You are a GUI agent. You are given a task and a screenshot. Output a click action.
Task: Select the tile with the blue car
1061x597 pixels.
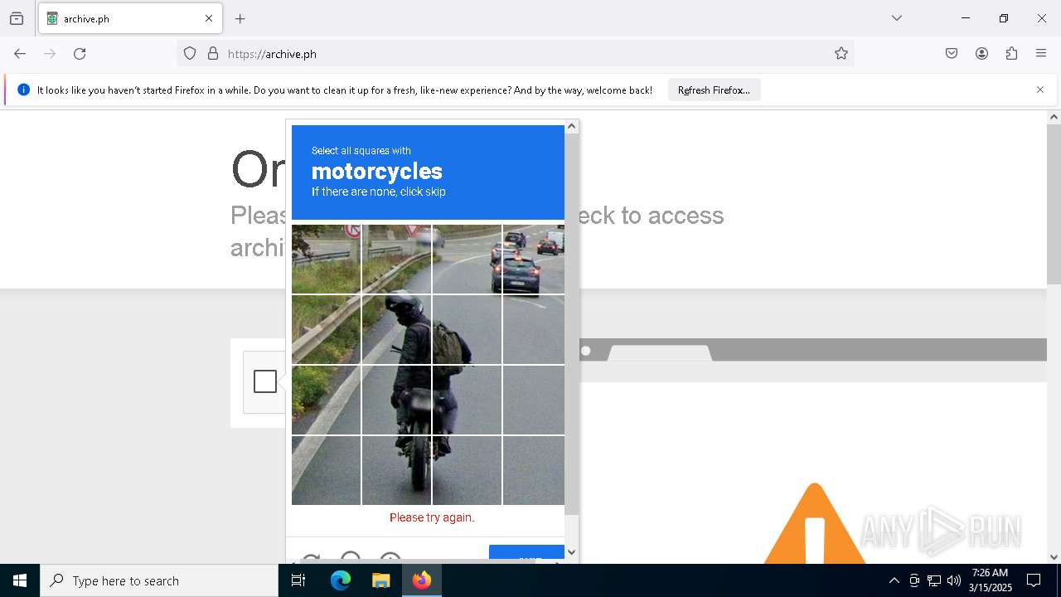(x=533, y=259)
